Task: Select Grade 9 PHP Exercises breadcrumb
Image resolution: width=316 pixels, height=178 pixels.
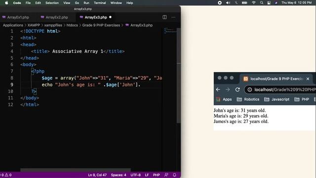Action: [x=101, y=25]
